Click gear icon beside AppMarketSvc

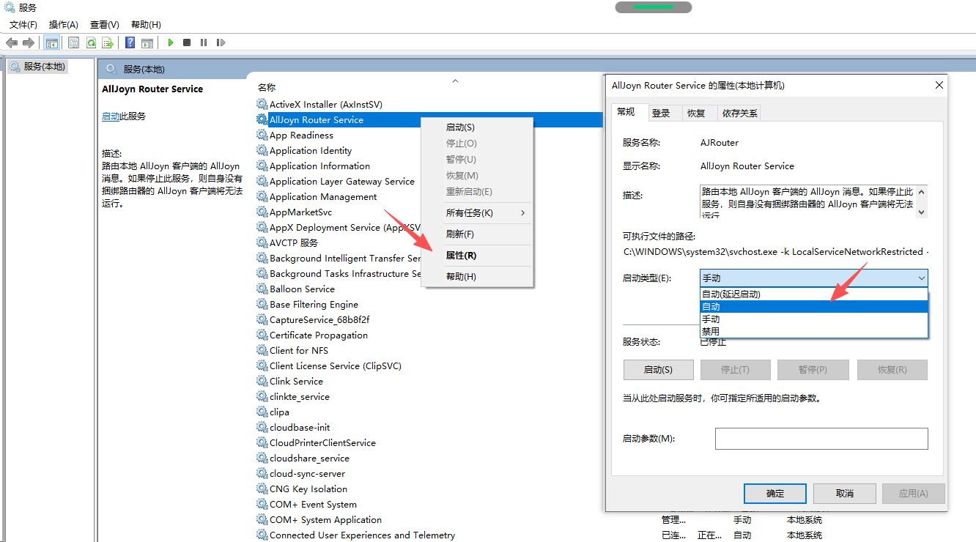[262, 212]
